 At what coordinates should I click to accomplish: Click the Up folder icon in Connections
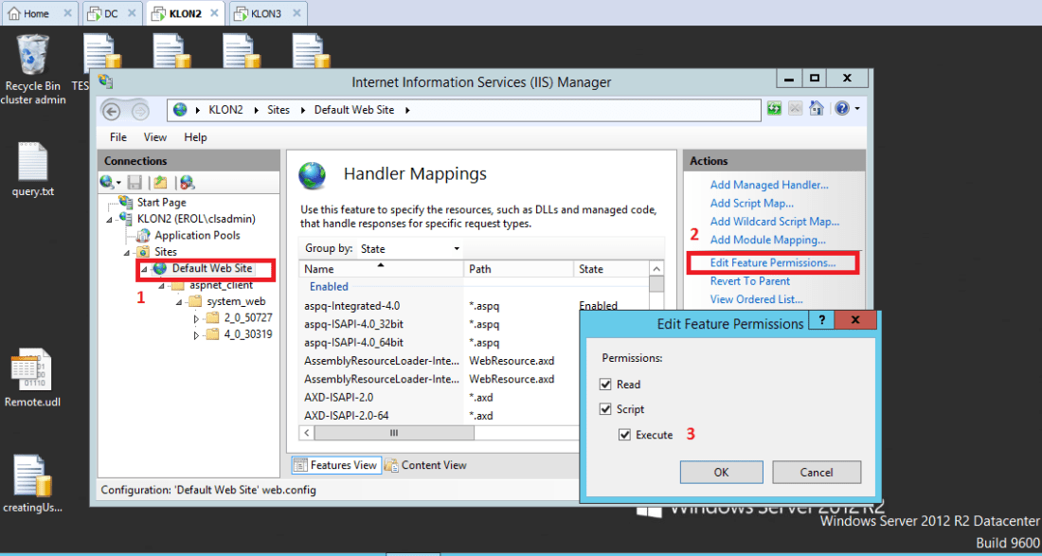[x=161, y=182]
